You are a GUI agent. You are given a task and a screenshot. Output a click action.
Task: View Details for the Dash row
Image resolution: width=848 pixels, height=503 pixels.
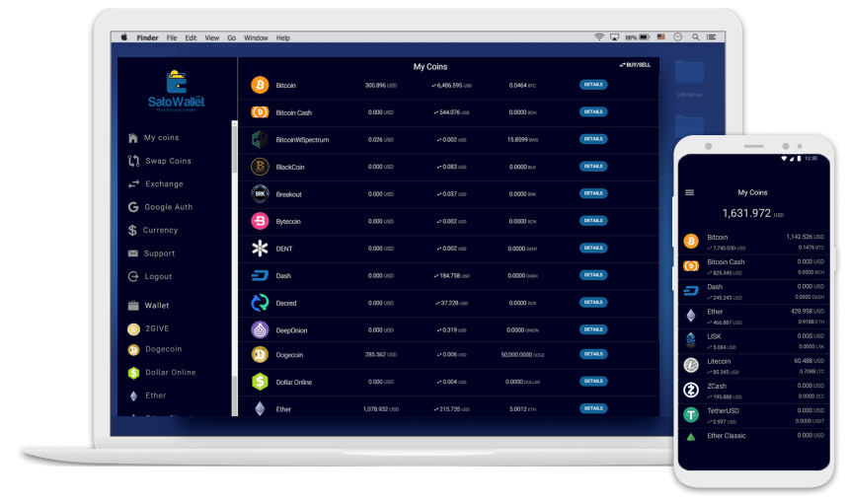pos(593,275)
